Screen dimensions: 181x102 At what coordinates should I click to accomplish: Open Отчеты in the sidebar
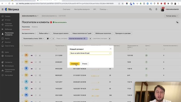click(8, 20)
